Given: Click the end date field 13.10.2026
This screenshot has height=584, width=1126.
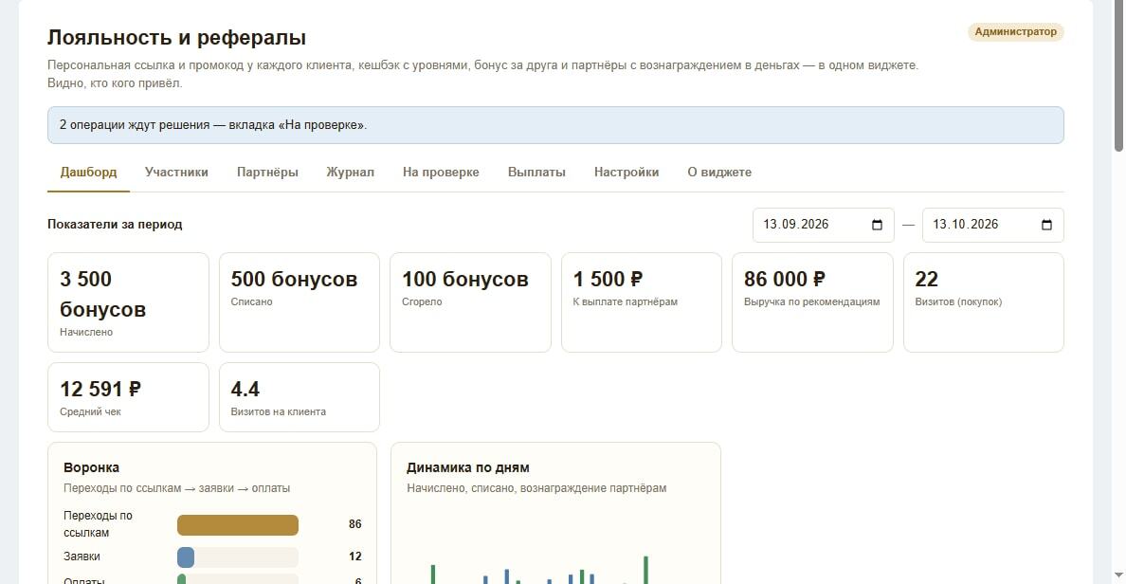Looking at the screenshot, I should coord(992,225).
